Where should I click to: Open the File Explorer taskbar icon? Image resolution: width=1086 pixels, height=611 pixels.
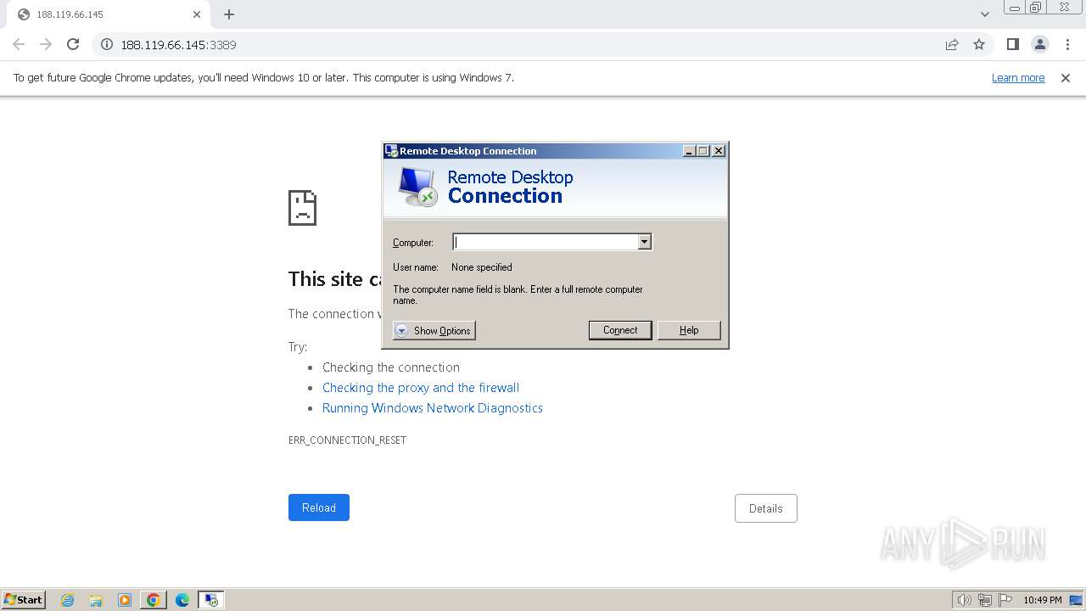point(96,600)
